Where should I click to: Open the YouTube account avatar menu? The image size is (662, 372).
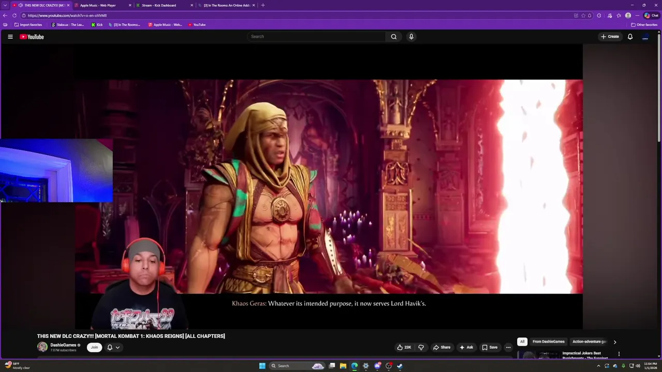[x=645, y=37]
